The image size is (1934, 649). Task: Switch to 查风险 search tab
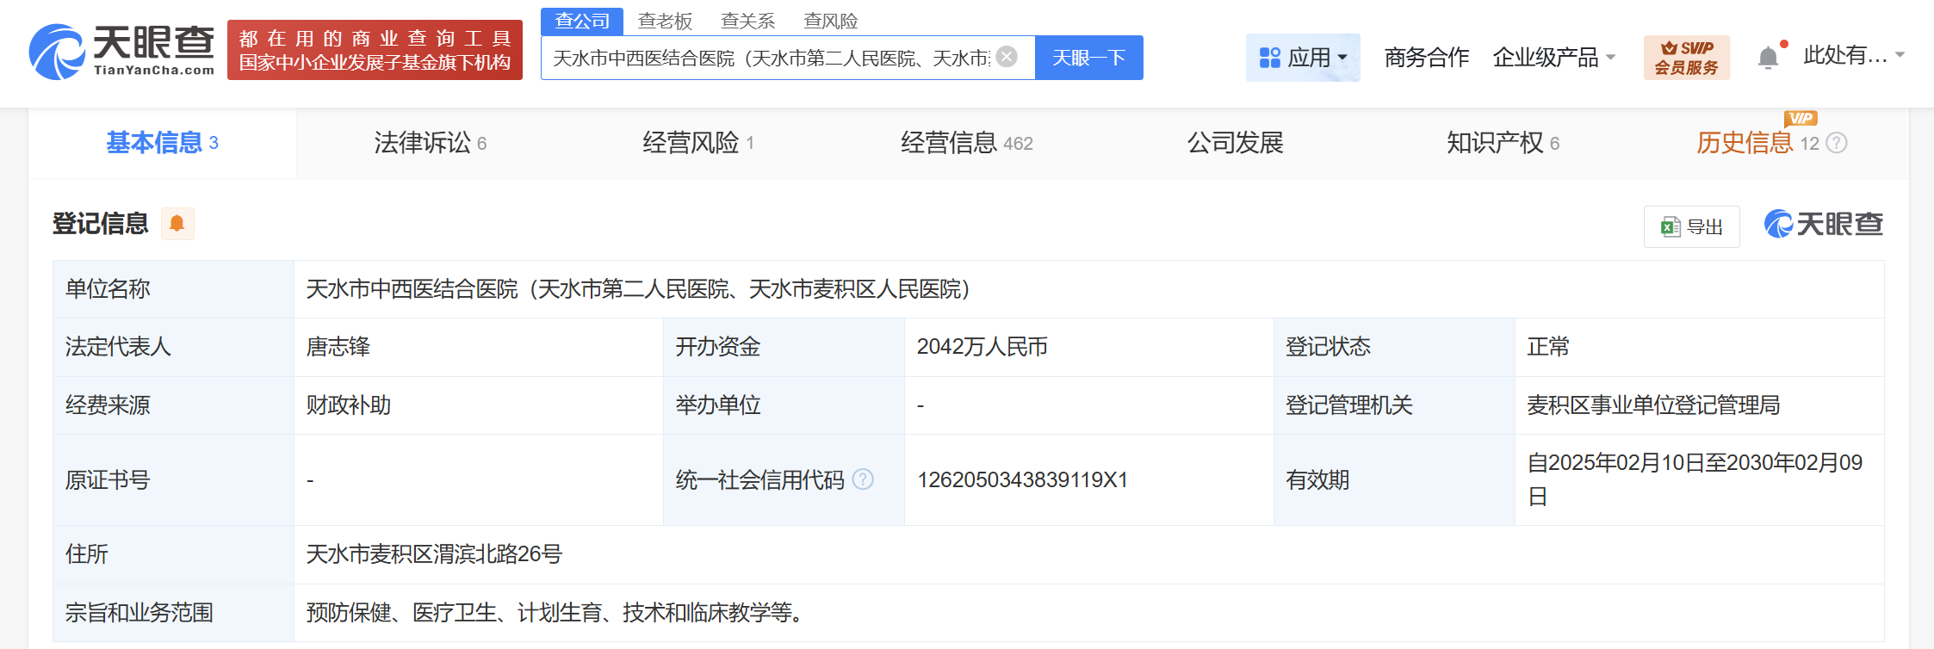coord(830,21)
